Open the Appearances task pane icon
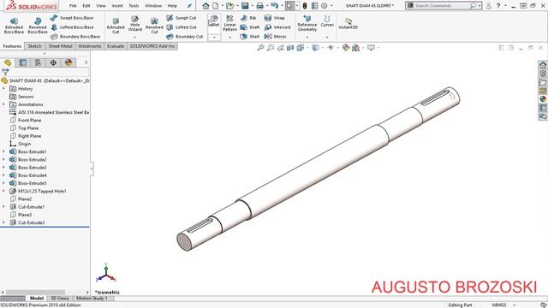This screenshot has height=308, width=548. click(543, 99)
